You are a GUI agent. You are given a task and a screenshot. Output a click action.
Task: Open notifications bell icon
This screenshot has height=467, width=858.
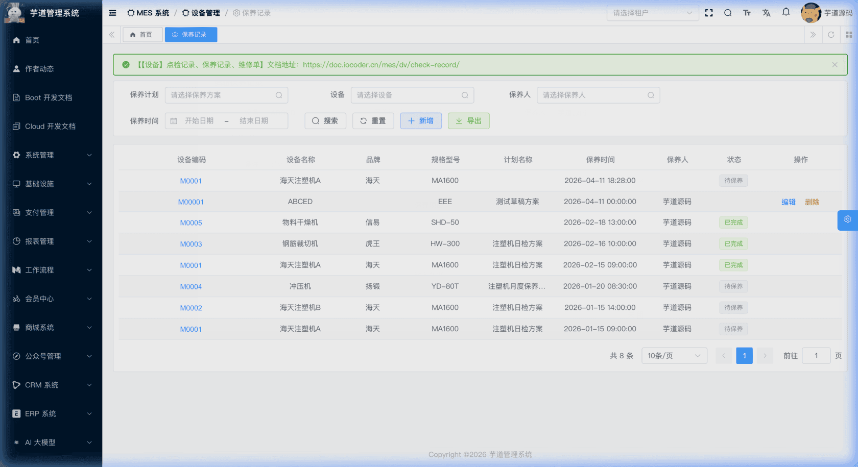pyautogui.click(x=786, y=12)
